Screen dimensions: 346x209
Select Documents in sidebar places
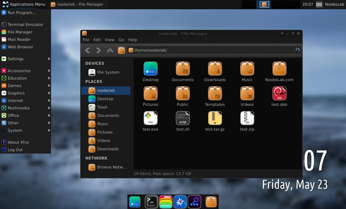point(106,116)
